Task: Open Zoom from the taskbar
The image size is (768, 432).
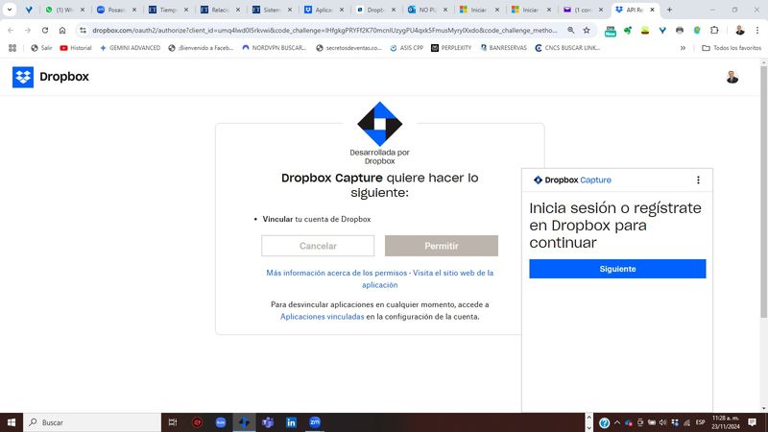Action: click(315, 422)
